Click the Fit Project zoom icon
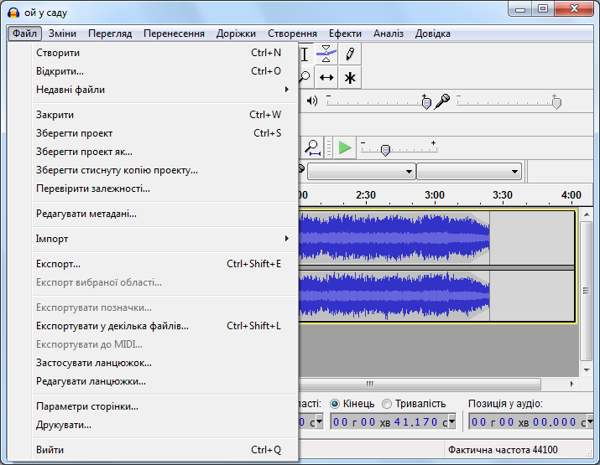600x465 pixels. pyautogui.click(x=312, y=147)
